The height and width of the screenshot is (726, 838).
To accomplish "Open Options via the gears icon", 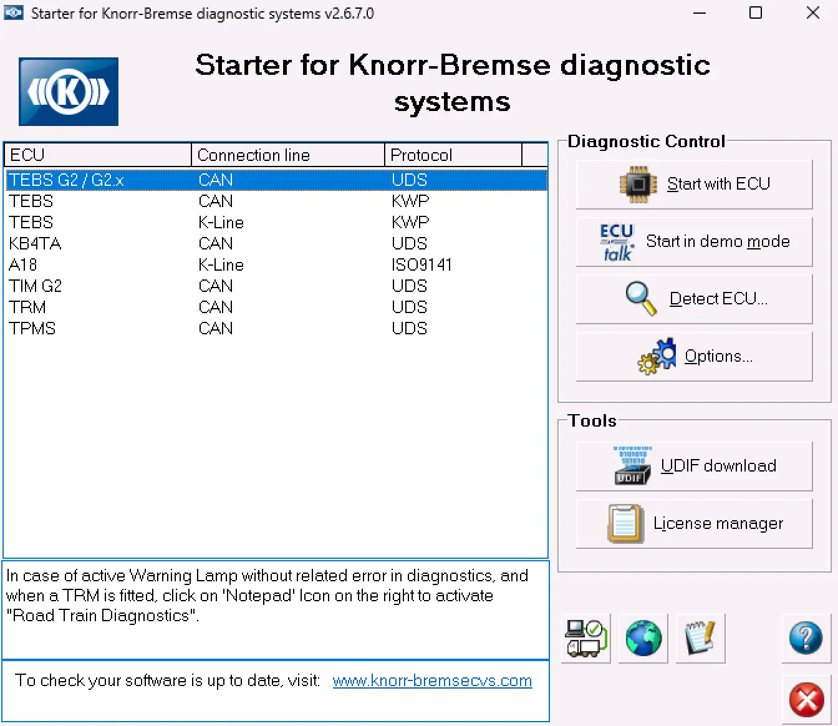I will click(x=658, y=356).
